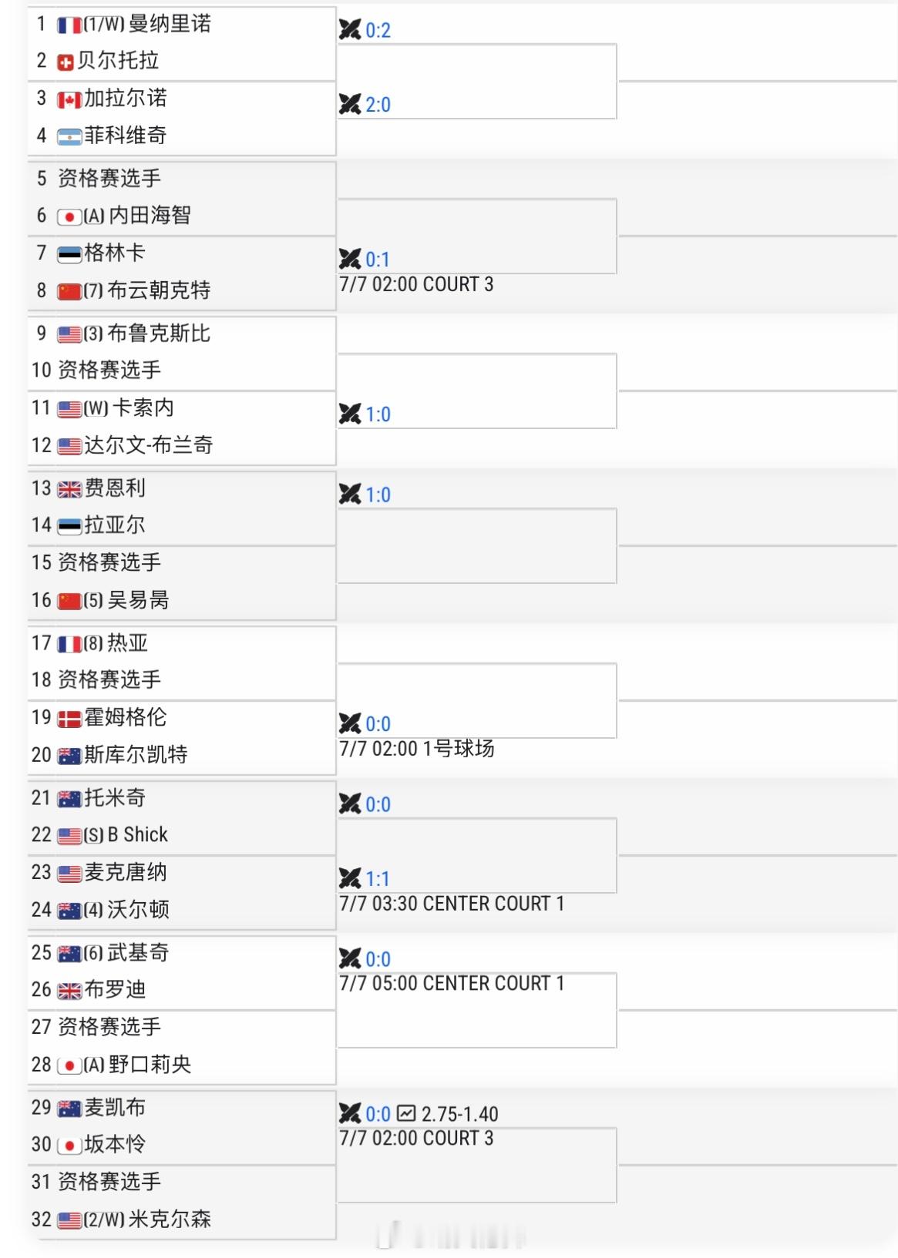Click the French flag next to 曼纳里诺

[x=69, y=25]
